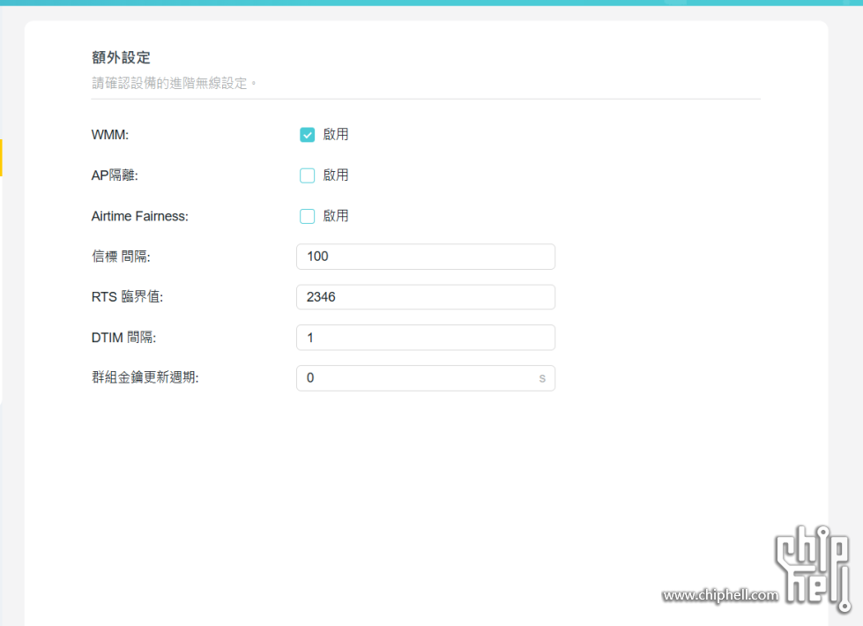Open the yellow collapsed sidebar tab on the left

click(3, 157)
